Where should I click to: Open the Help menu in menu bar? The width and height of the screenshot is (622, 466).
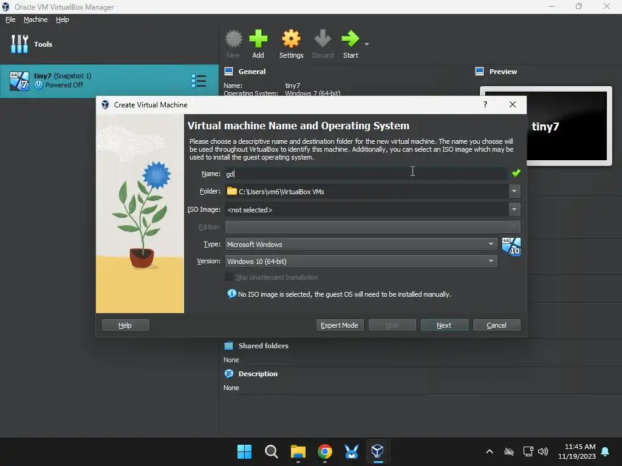pyautogui.click(x=63, y=19)
